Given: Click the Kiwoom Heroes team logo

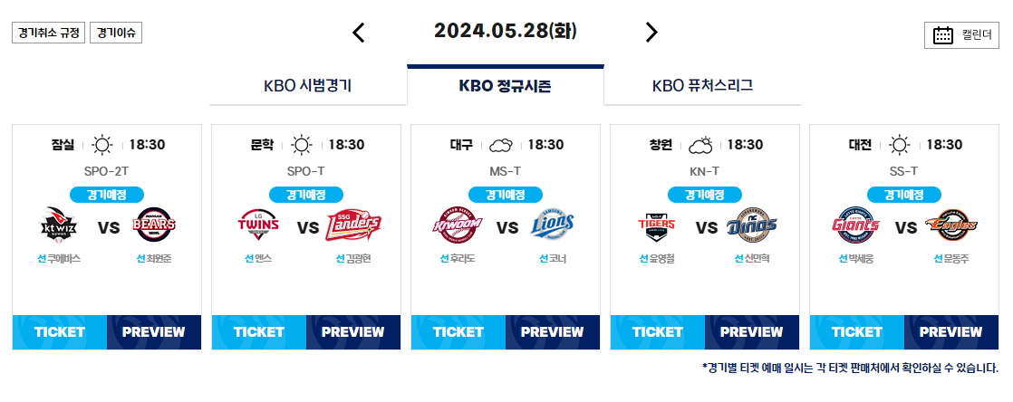Looking at the screenshot, I should (x=457, y=225).
